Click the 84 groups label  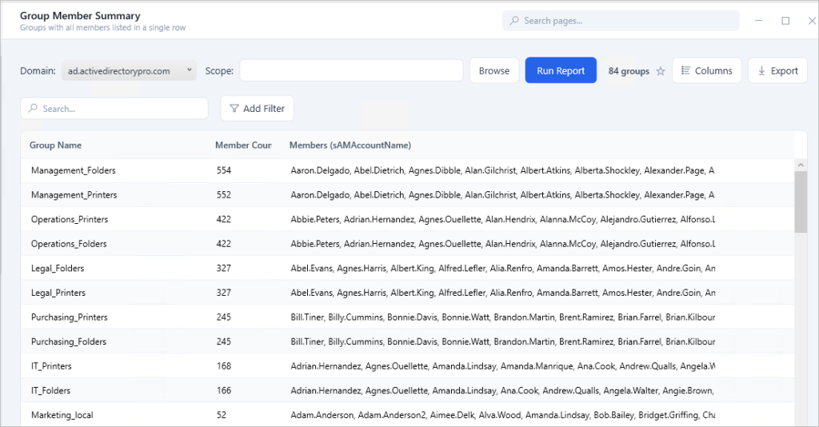629,71
